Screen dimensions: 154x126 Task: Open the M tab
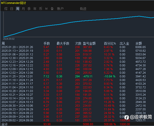coord(46,9)
